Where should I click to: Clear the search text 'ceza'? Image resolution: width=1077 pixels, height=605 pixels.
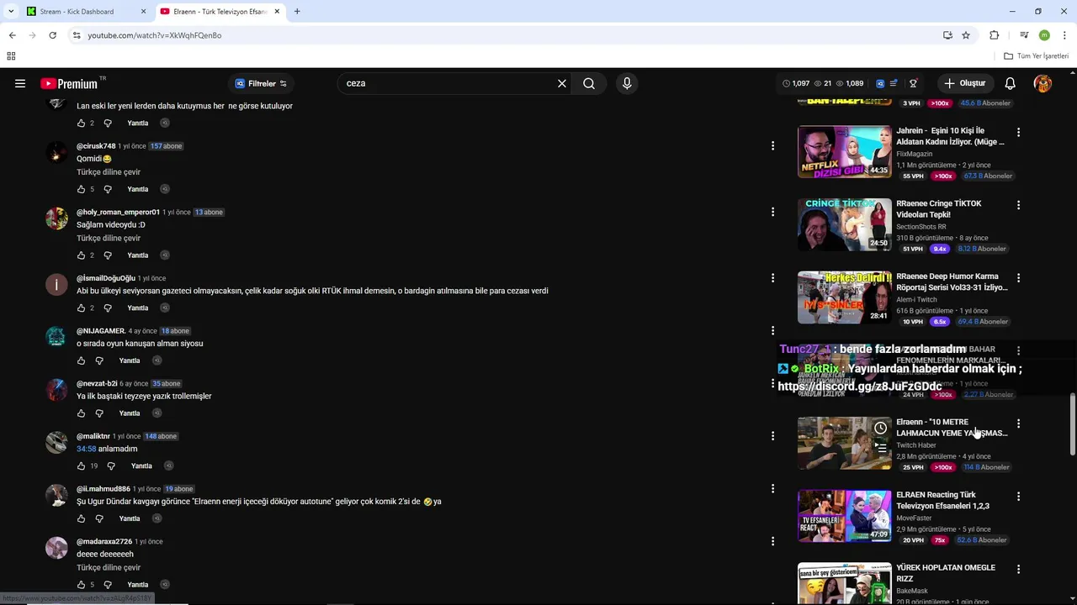click(562, 83)
